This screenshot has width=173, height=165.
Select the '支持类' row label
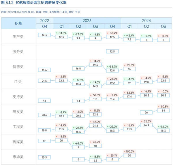(18, 97)
